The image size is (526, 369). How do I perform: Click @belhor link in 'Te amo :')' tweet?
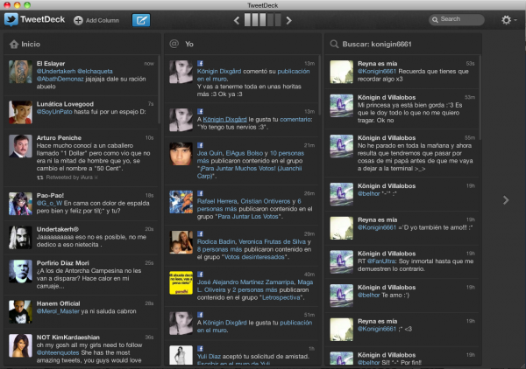click(x=369, y=295)
